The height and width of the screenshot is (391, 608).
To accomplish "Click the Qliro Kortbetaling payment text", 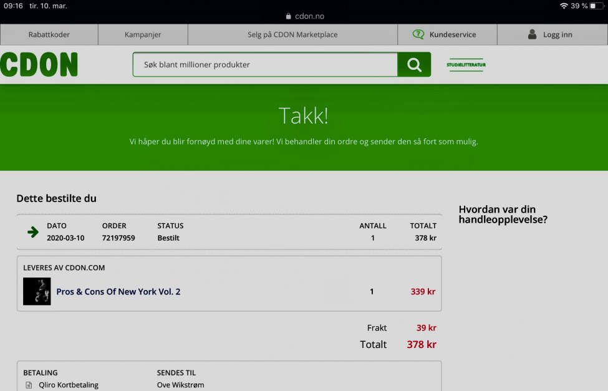I will click(x=69, y=385).
